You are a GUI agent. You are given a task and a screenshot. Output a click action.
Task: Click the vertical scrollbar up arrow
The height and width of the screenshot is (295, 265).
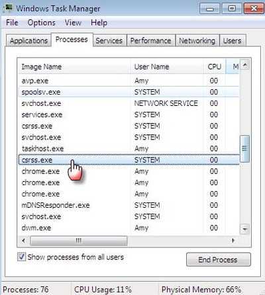(244, 65)
